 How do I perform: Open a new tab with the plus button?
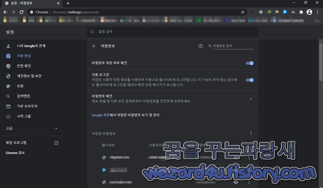tap(68, 3)
